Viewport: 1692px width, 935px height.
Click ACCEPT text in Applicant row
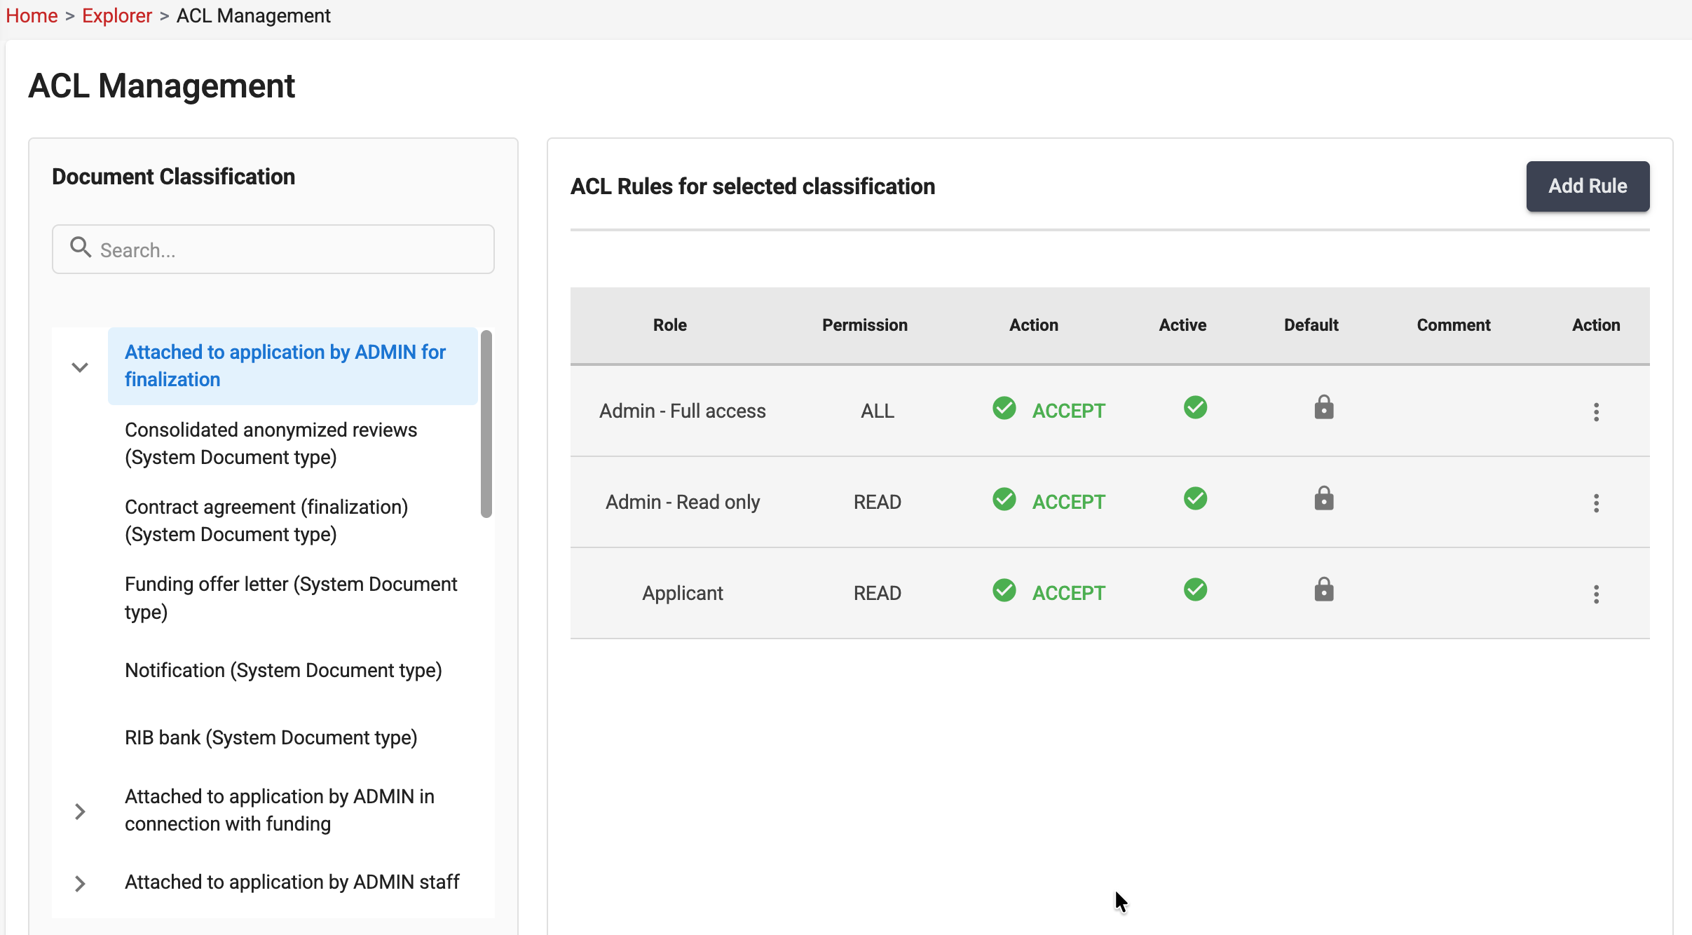pos(1069,593)
